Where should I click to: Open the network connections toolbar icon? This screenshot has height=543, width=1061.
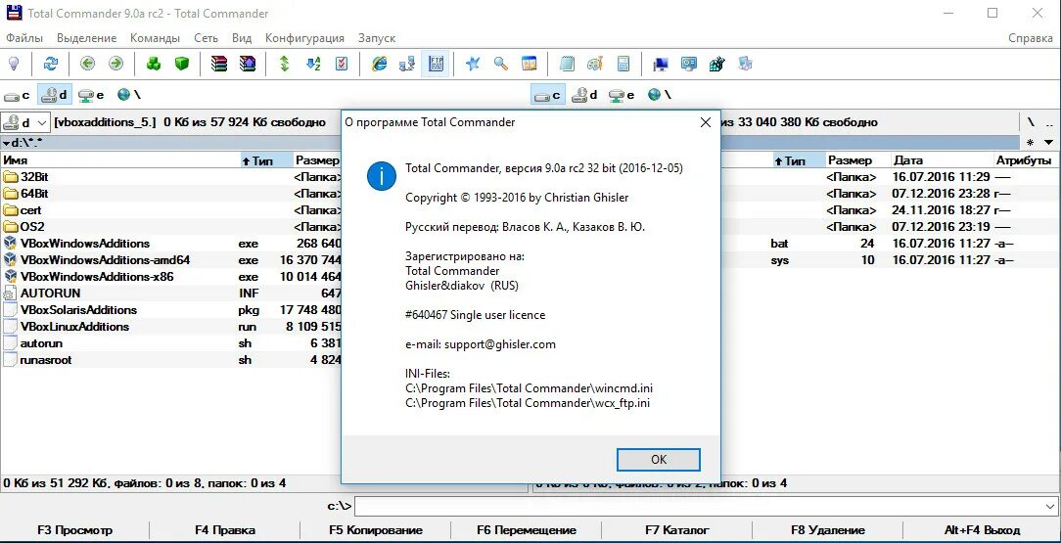[x=406, y=65]
